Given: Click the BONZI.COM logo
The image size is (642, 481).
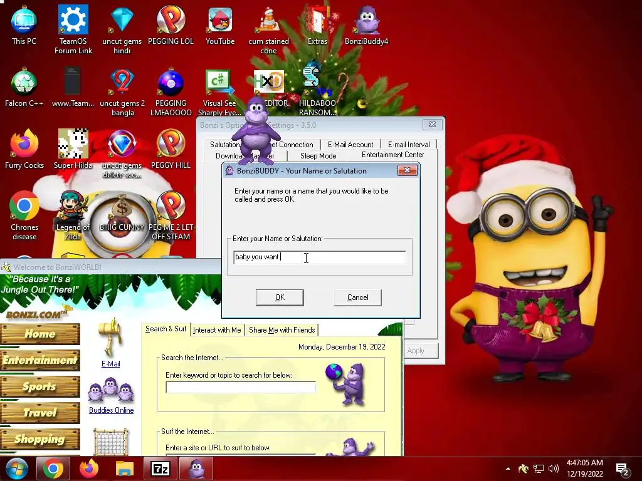Looking at the screenshot, I should tap(37, 314).
